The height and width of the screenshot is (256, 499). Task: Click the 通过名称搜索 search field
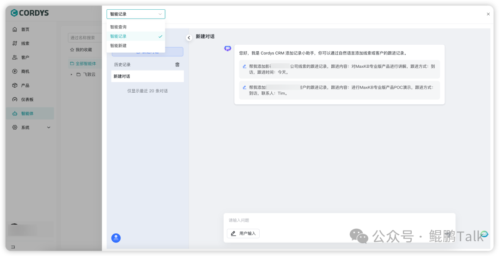coord(85,37)
